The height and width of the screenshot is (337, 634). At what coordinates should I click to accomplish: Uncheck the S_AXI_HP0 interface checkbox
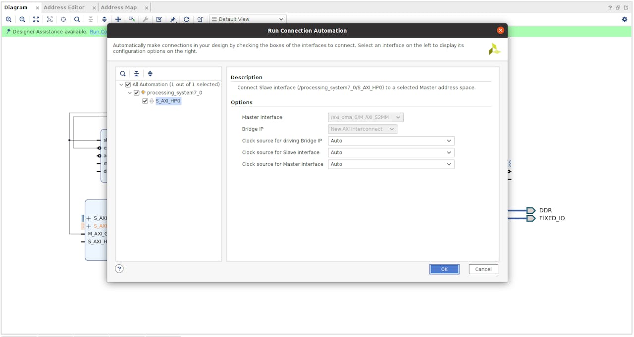tap(145, 101)
